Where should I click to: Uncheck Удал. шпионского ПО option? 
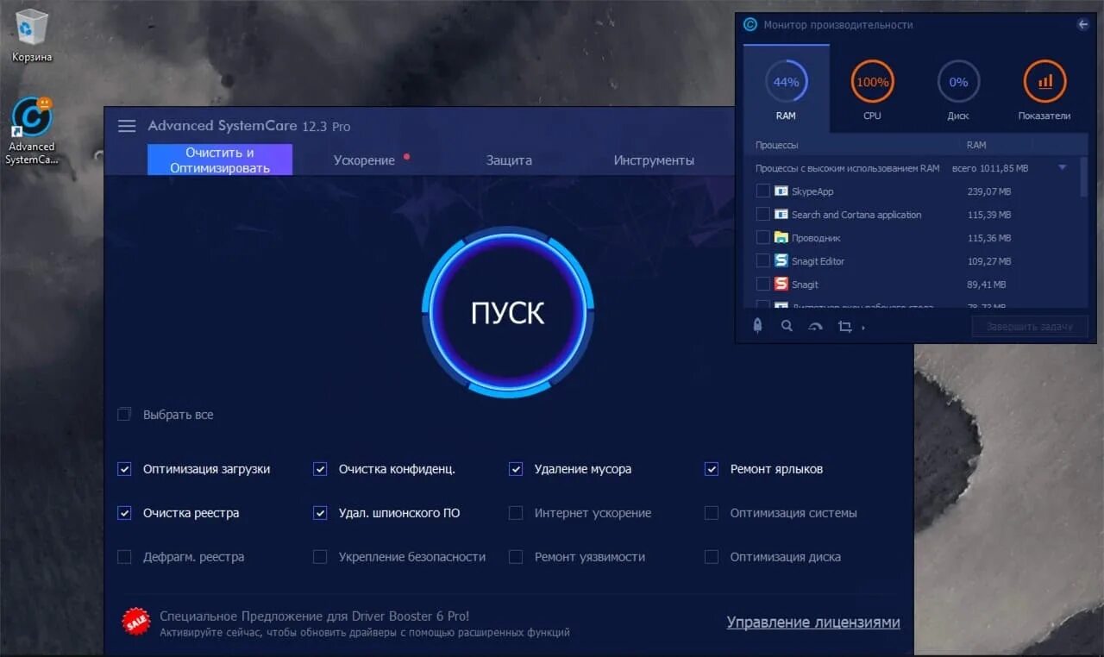[320, 513]
